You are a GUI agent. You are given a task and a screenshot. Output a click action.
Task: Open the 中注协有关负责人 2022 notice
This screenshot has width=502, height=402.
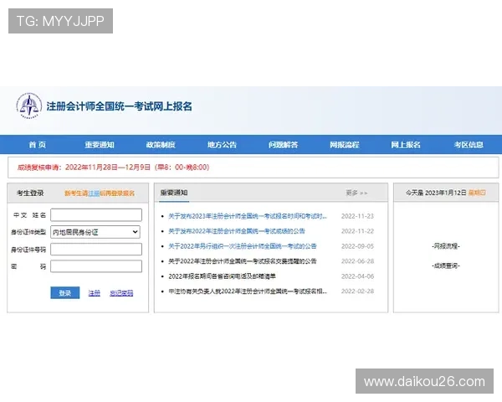click(x=248, y=291)
